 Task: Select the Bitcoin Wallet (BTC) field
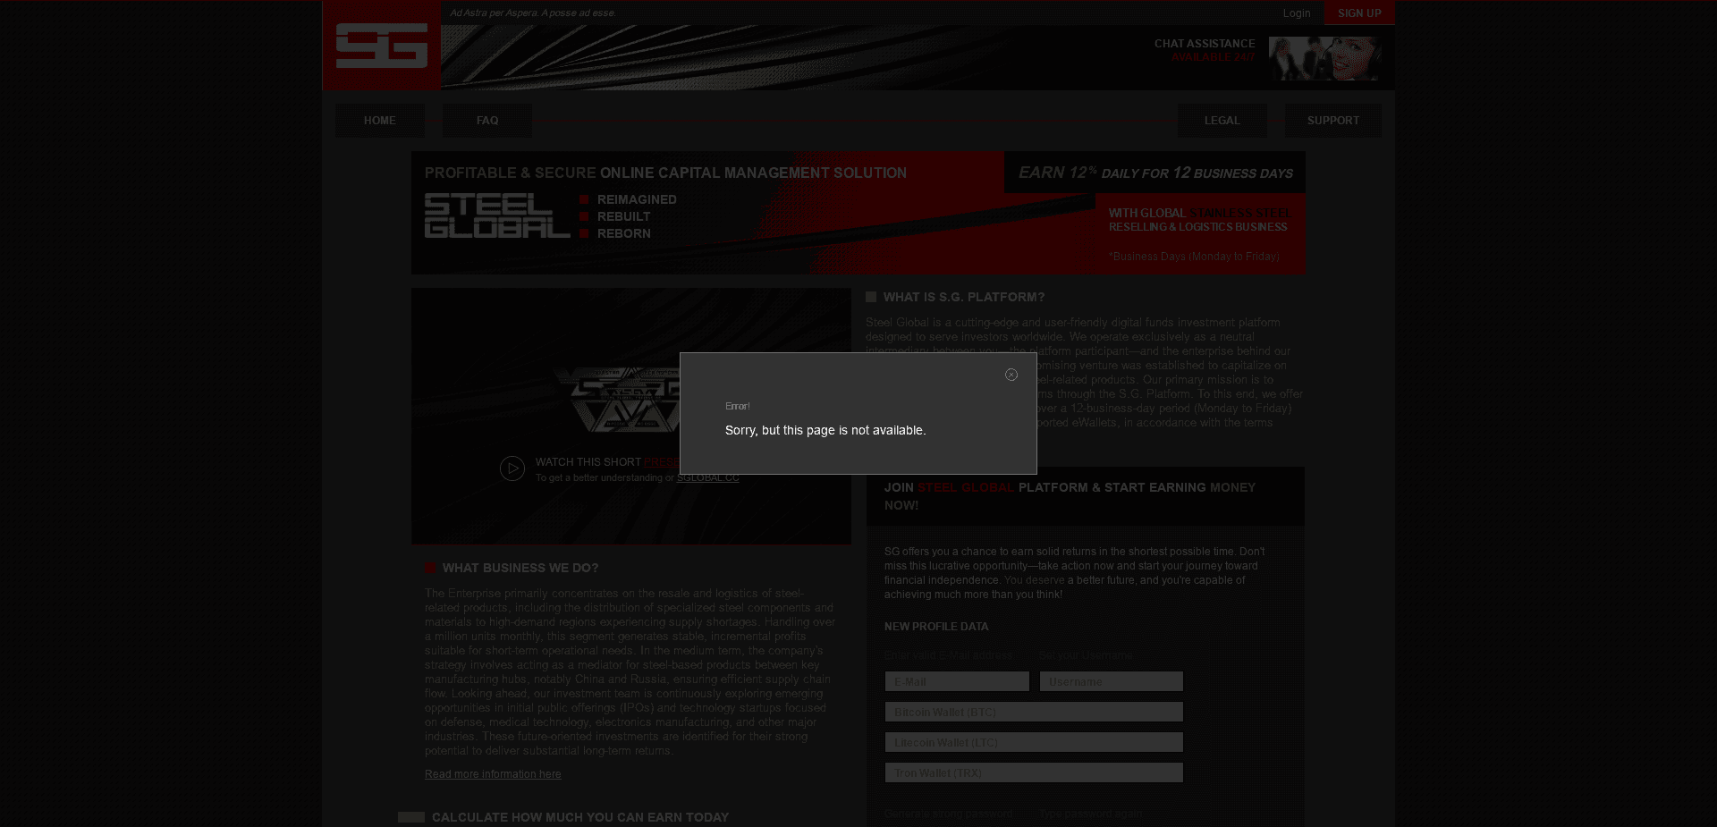[x=1033, y=712]
